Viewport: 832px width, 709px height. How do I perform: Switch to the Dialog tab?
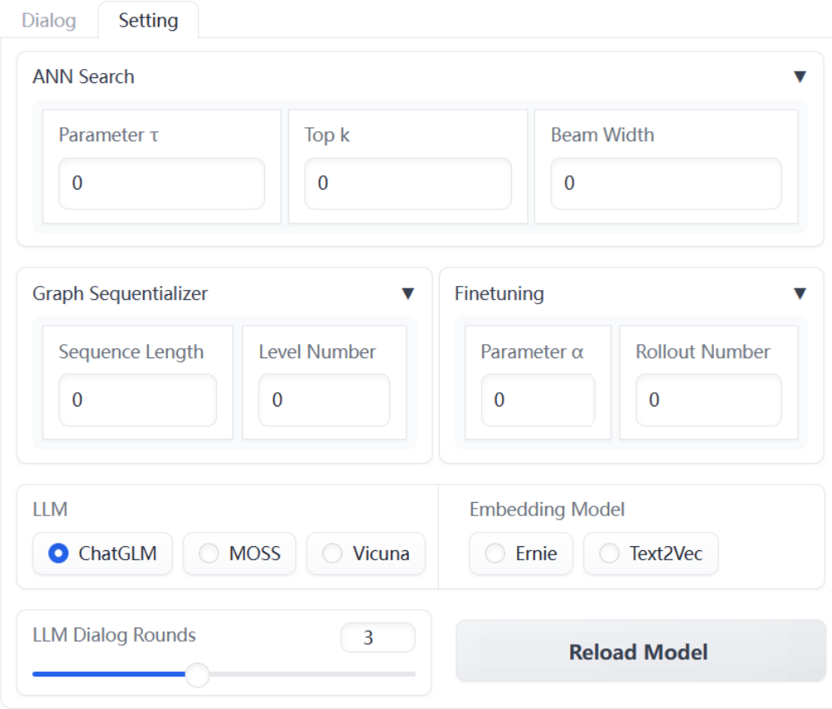coord(49,20)
